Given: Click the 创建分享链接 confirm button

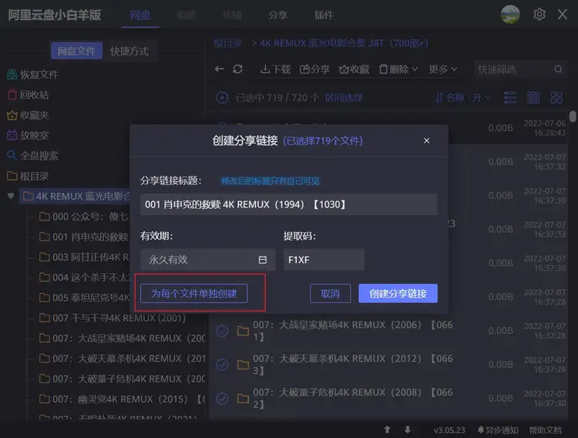Looking at the screenshot, I should (398, 293).
